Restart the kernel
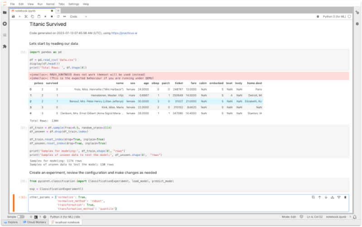 (x=58, y=17)
